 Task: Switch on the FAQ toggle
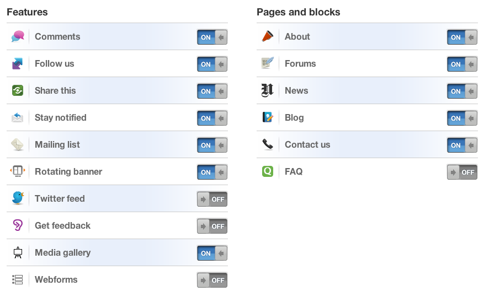pos(462,172)
